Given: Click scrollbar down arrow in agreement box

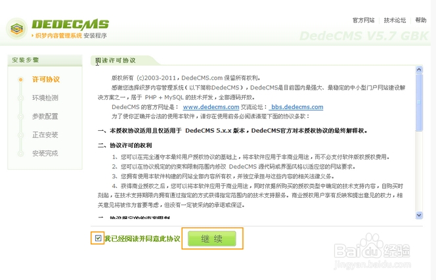Looking at the screenshot, I should coord(419,215).
